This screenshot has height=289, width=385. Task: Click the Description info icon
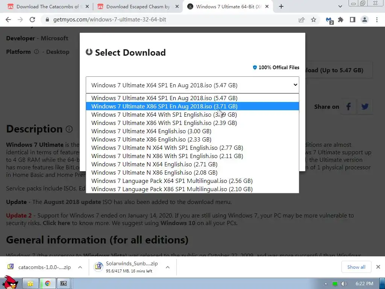pyautogui.click(x=69, y=129)
